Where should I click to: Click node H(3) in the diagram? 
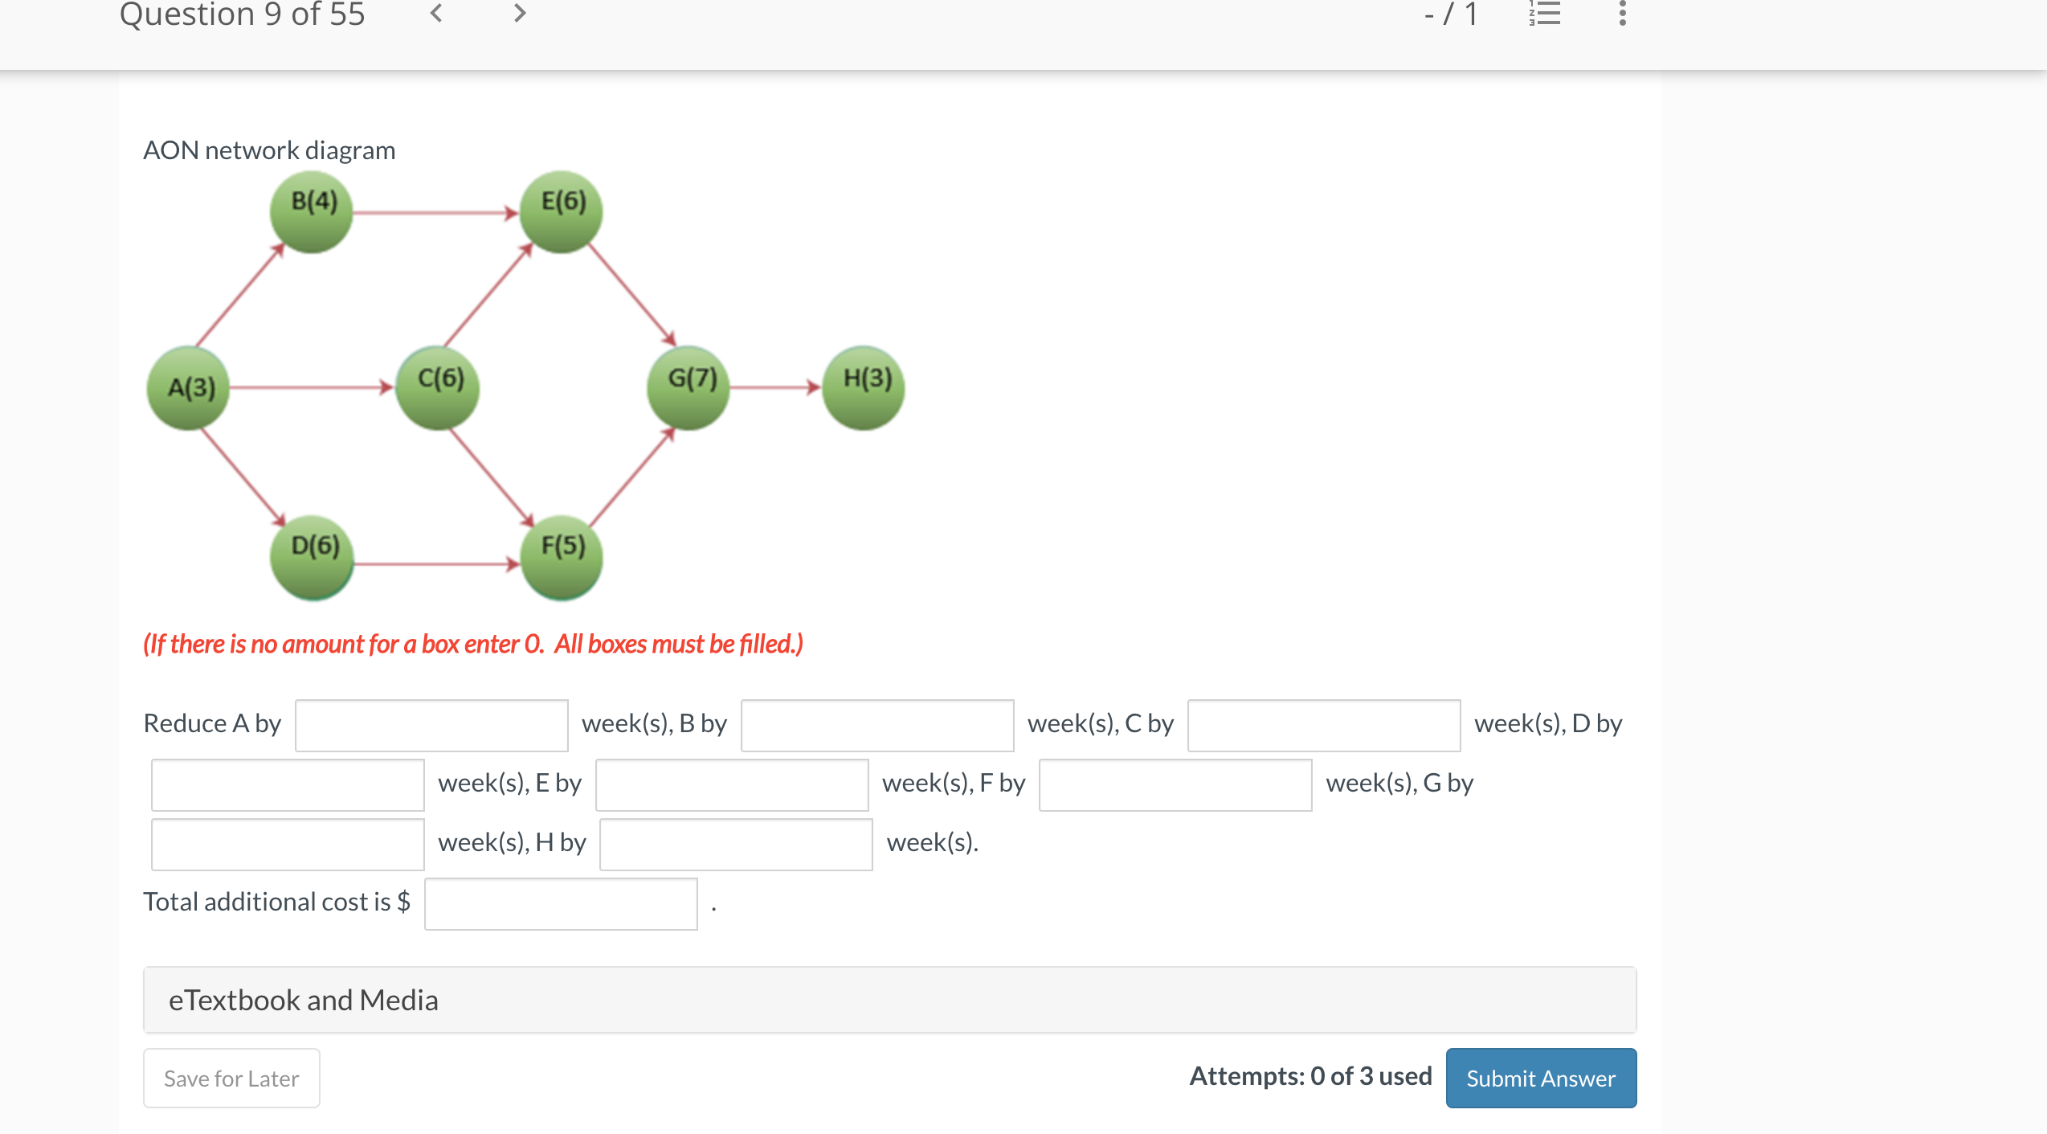tap(864, 387)
